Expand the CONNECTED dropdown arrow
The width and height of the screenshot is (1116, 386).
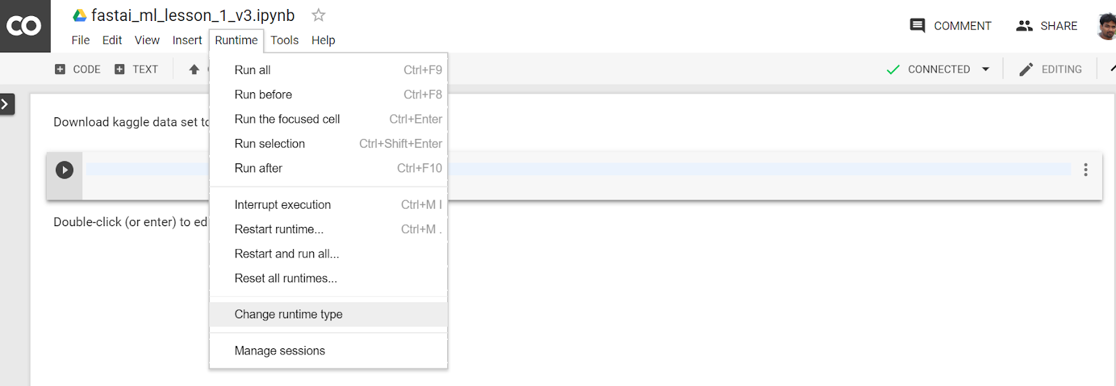pyautogui.click(x=986, y=69)
